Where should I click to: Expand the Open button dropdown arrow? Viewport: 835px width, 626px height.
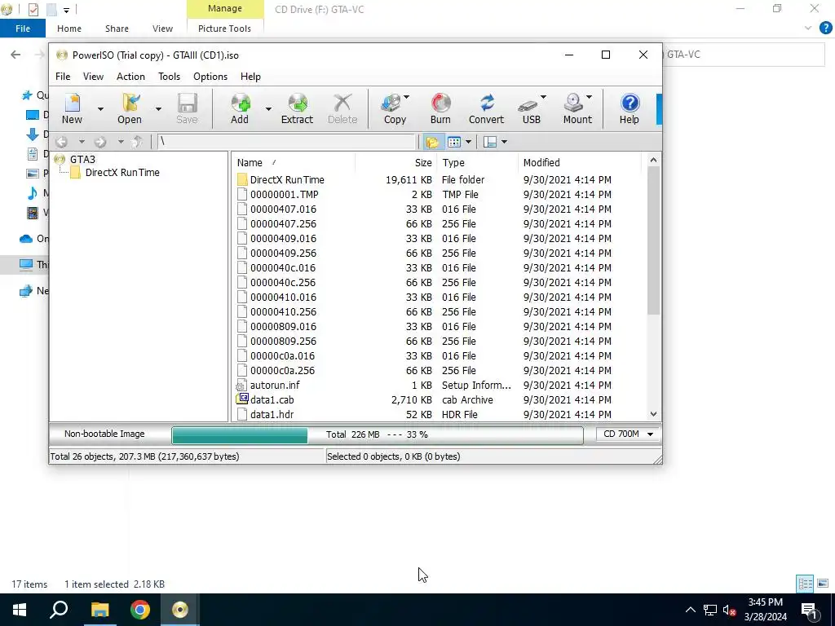[158, 108]
